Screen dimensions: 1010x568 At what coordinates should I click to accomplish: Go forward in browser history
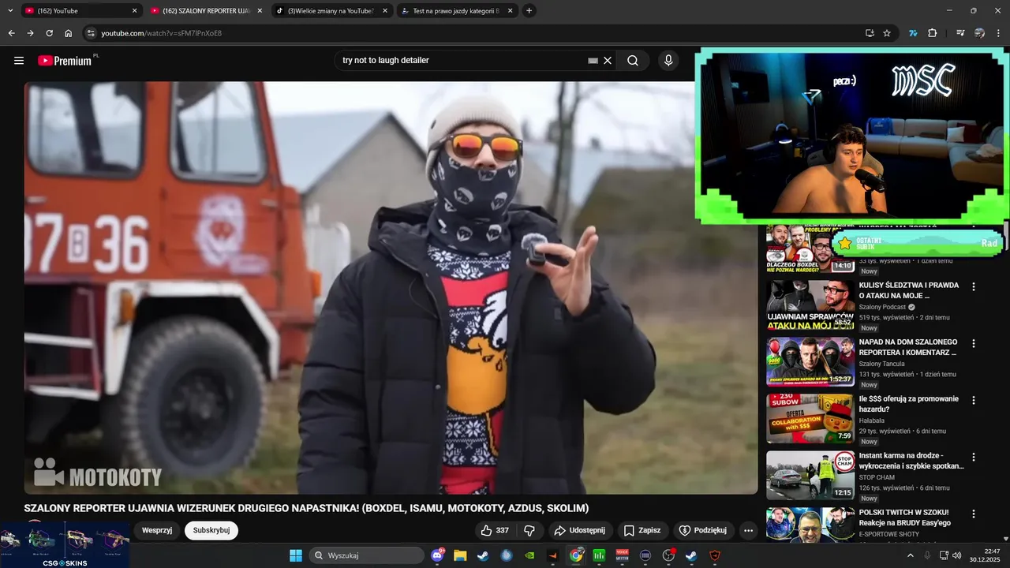[30, 33]
